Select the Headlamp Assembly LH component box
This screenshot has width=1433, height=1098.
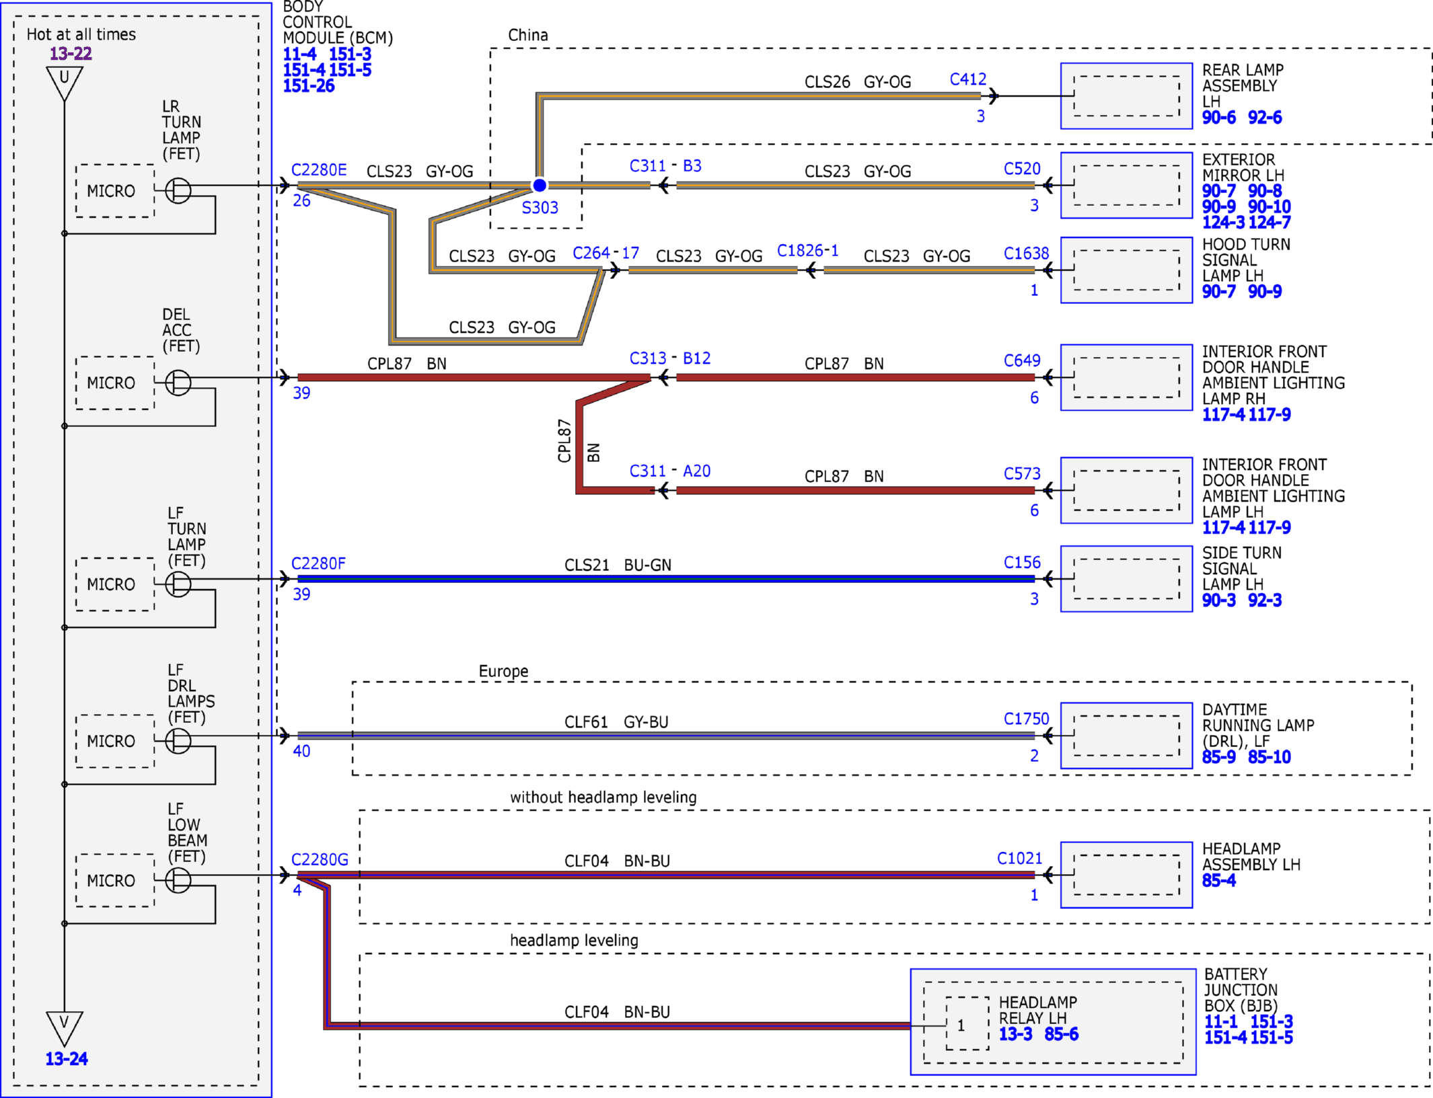[x=1126, y=875]
